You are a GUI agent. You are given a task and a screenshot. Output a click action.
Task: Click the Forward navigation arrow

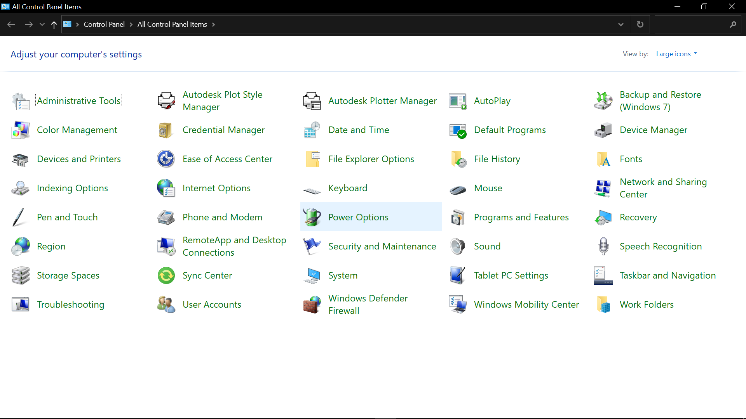point(29,24)
